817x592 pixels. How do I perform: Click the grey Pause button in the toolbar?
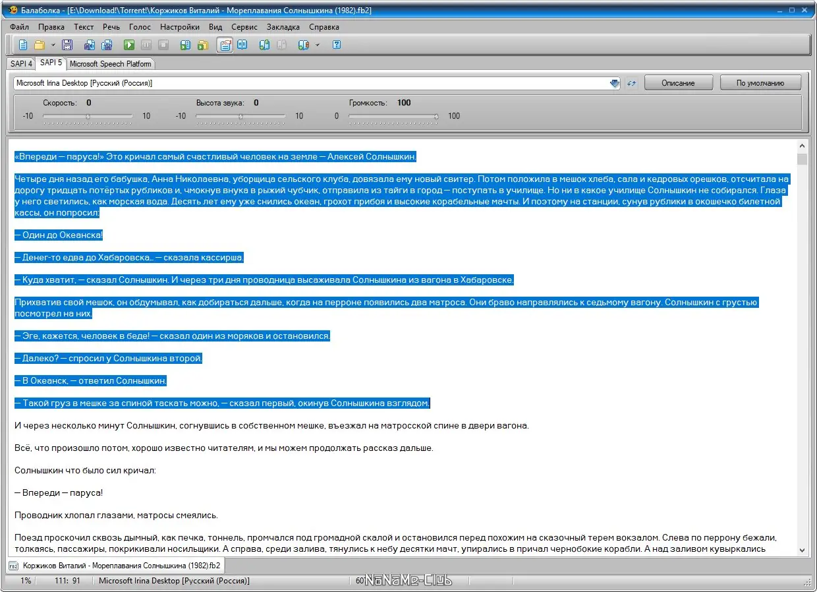point(146,45)
